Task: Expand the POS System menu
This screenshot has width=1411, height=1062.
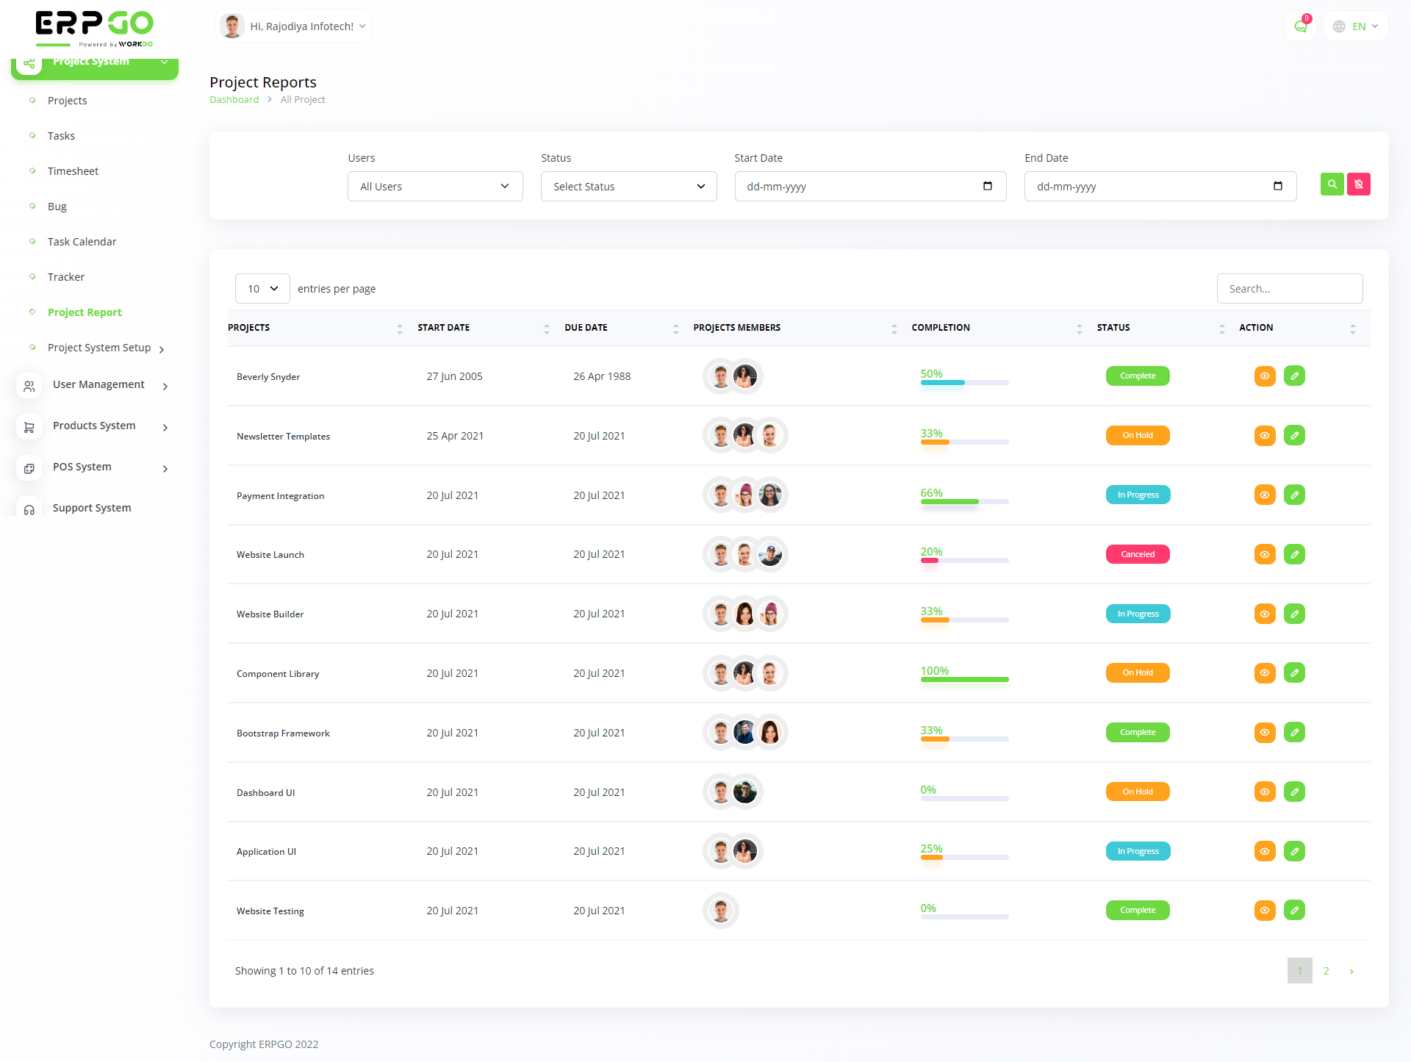Action: (x=165, y=469)
